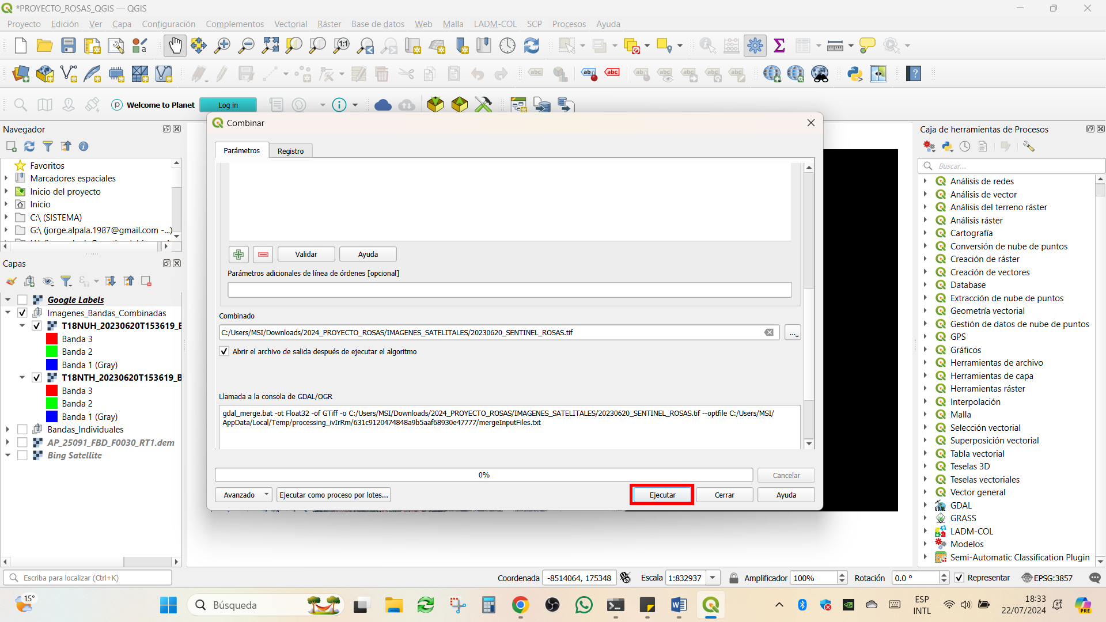Click the red minus remove-row button
The height and width of the screenshot is (622, 1106).
coord(263,254)
